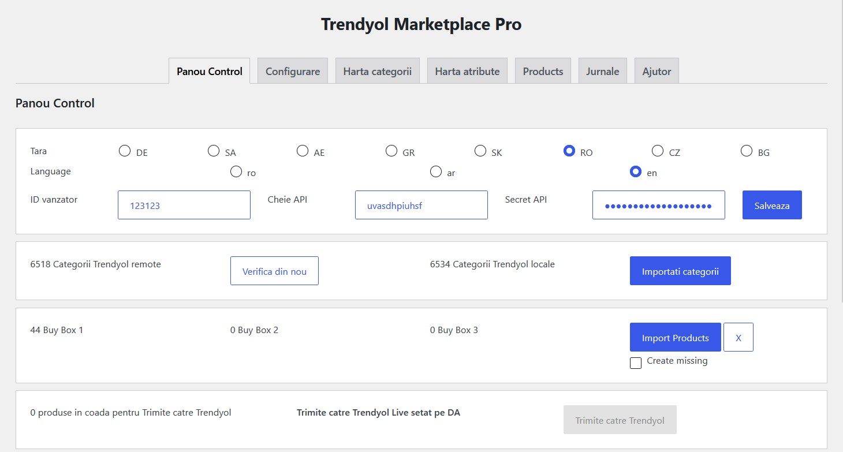843x452 pixels.
Task: Focus the Secret API password field
Action: click(x=659, y=205)
